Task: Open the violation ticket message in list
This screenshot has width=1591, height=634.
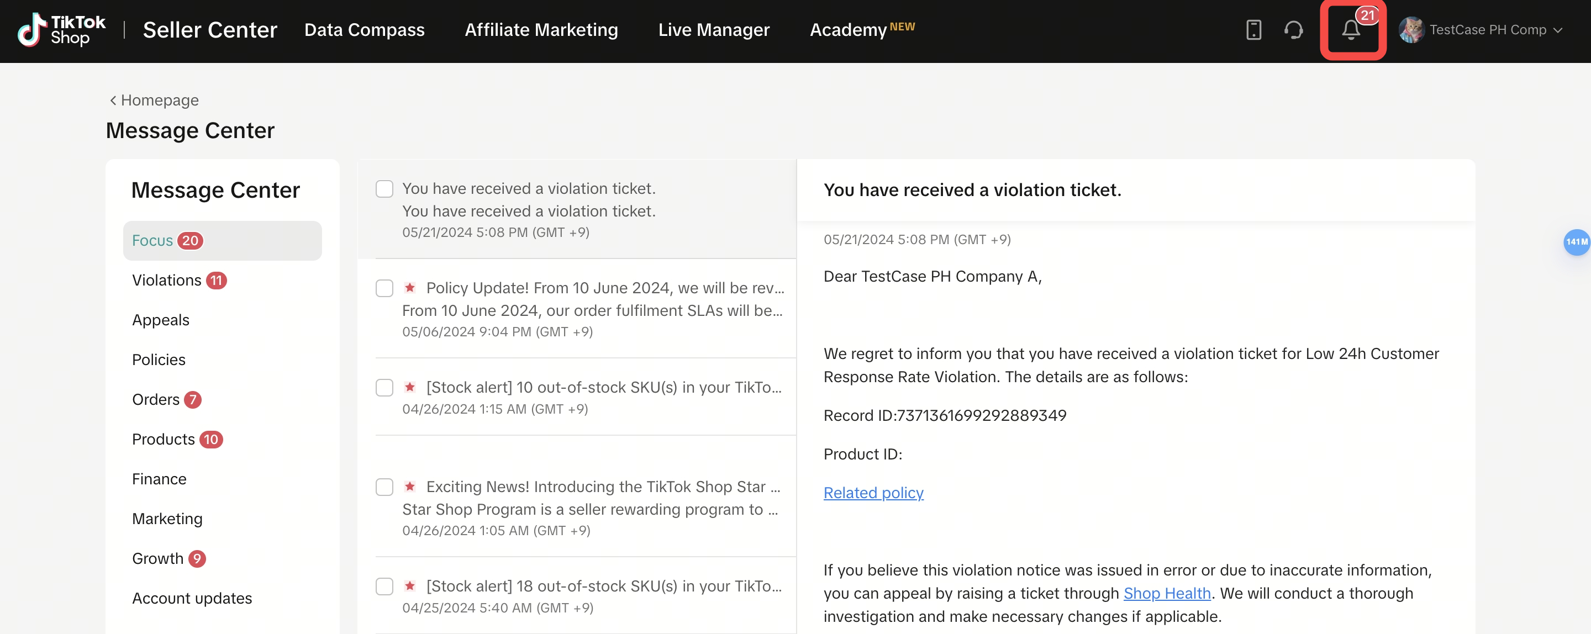Action: click(577, 209)
